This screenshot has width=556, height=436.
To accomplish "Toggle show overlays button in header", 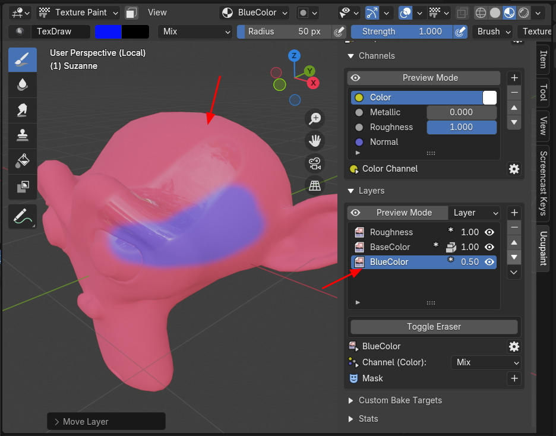I will tap(405, 13).
